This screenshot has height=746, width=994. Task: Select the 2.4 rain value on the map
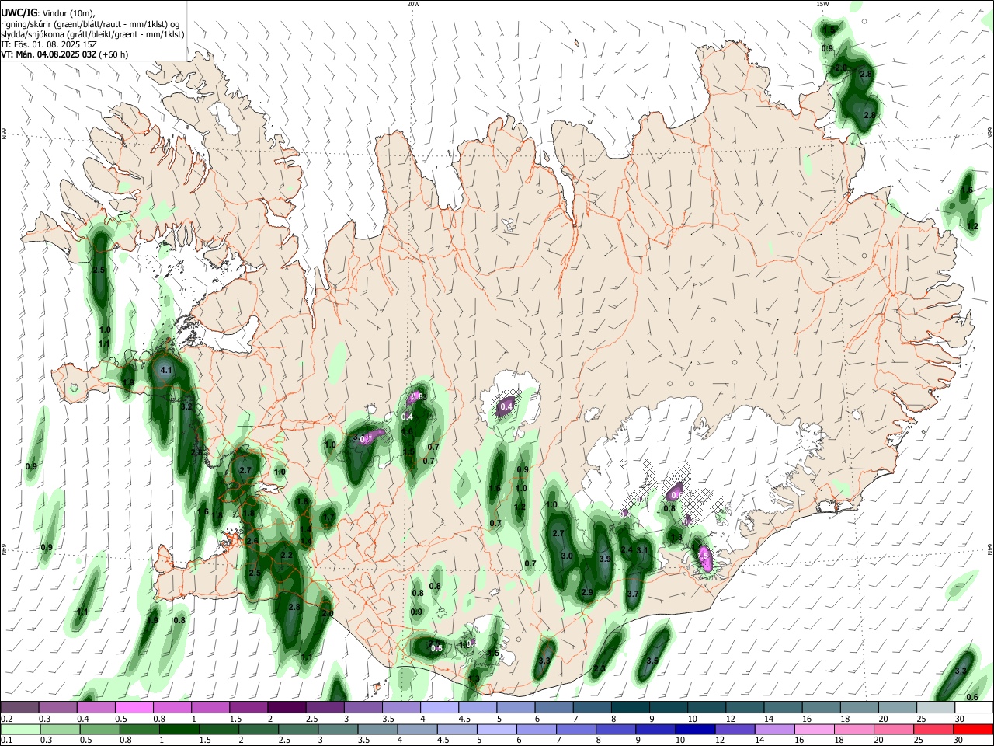(x=627, y=549)
